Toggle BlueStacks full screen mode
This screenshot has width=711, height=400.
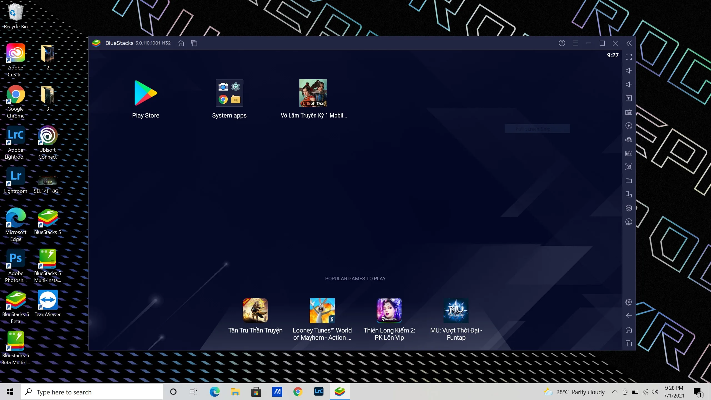point(629,57)
